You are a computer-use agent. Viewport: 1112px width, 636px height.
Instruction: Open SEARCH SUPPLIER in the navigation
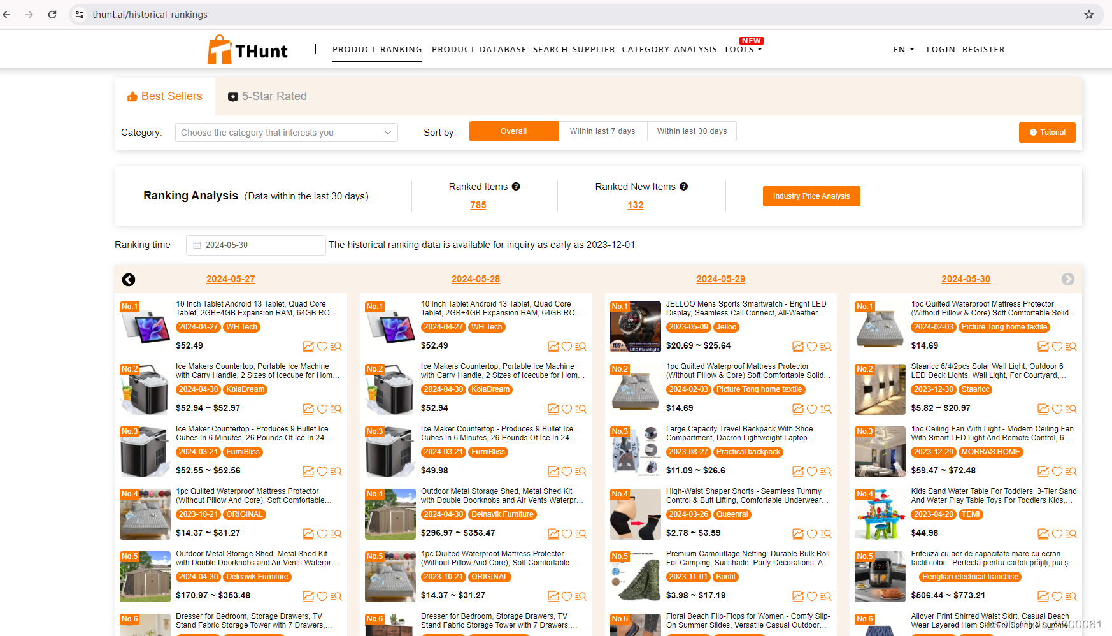click(574, 50)
